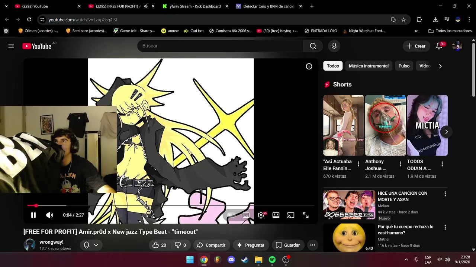The height and width of the screenshot is (267, 476).
Task: Open options for Por qué tu cuerpo video
Action: 445,227
